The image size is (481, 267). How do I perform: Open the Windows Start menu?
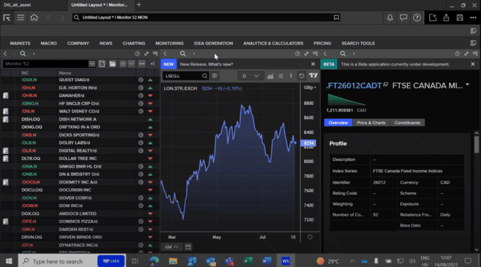pyautogui.click(x=9, y=261)
